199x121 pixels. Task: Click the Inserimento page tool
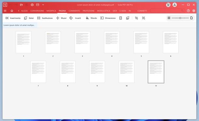[x=13, y=18]
